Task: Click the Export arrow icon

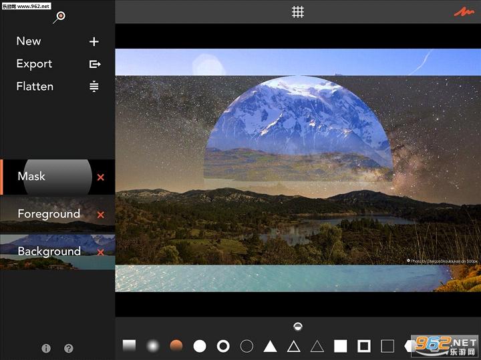Action: click(95, 64)
